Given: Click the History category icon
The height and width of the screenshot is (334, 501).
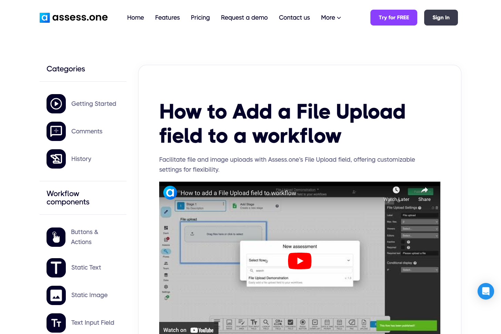Looking at the screenshot, I should click(x=56, y=159).
